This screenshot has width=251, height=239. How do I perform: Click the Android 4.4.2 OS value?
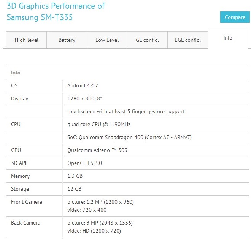(83, 85)
